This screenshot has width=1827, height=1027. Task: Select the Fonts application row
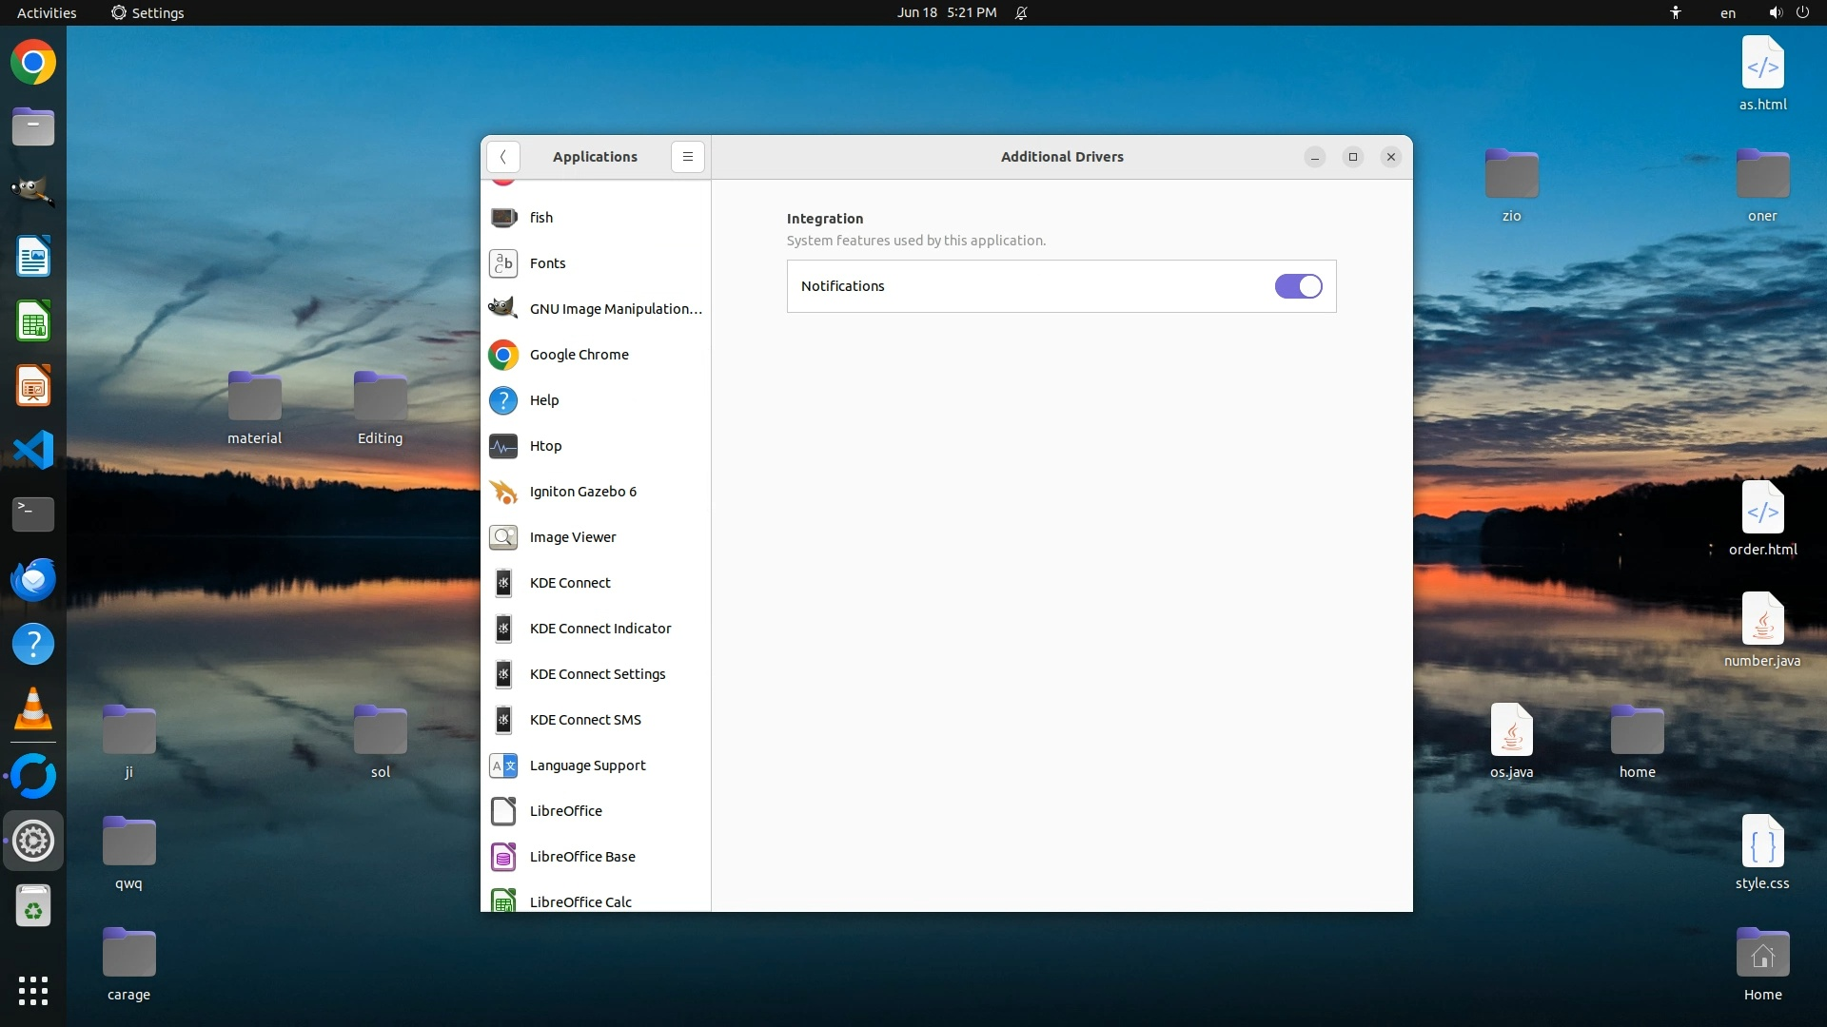point(547,263)
